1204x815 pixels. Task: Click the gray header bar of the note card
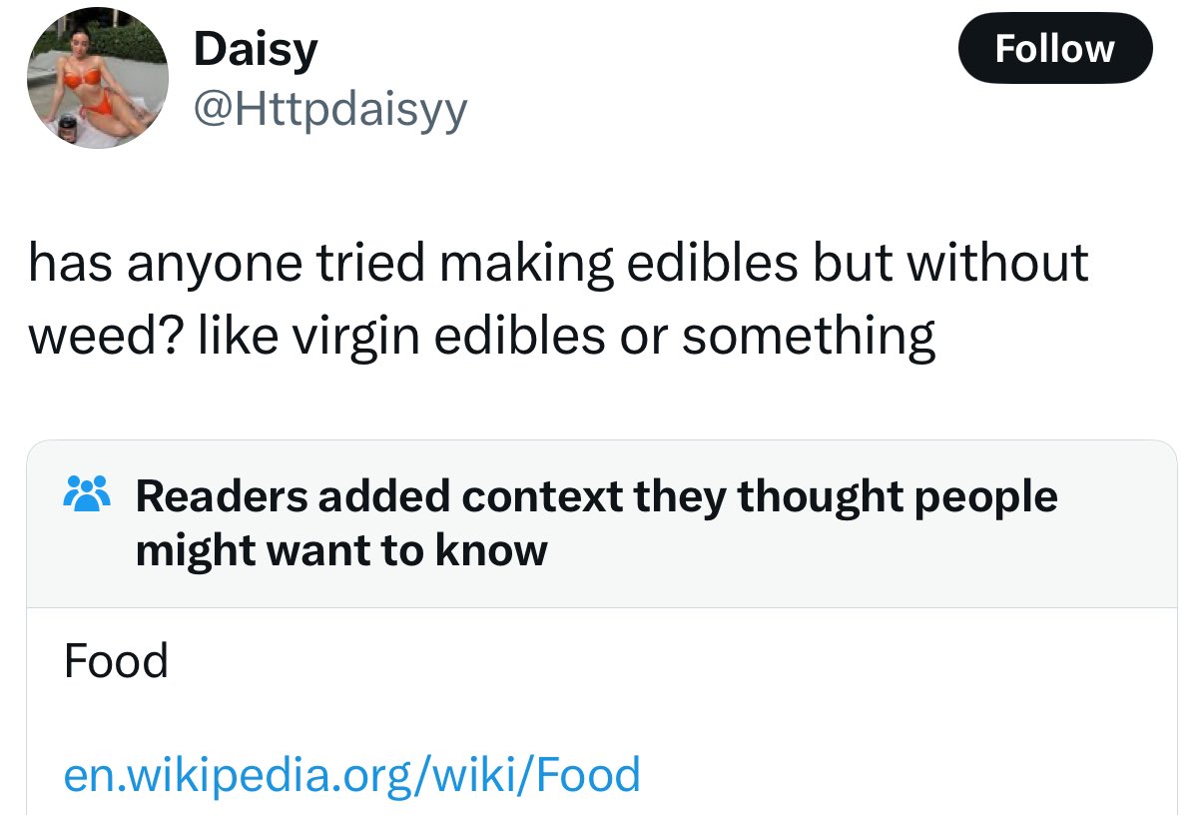point(602,524)
